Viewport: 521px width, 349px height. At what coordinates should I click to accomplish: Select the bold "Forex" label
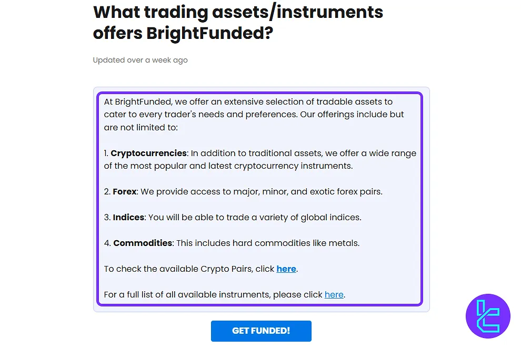[125, 191]
